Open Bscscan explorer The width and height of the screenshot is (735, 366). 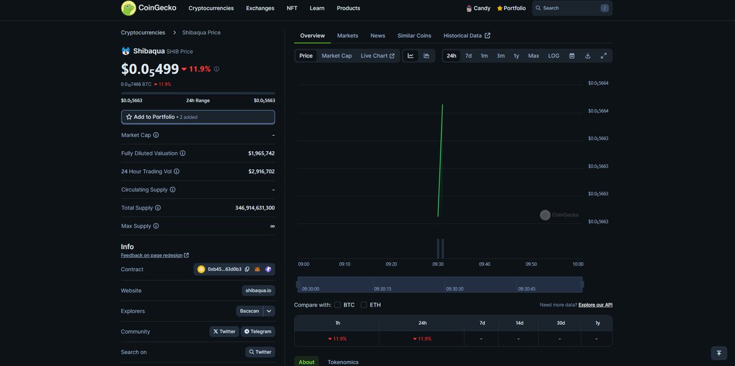(x=249, y=311)
